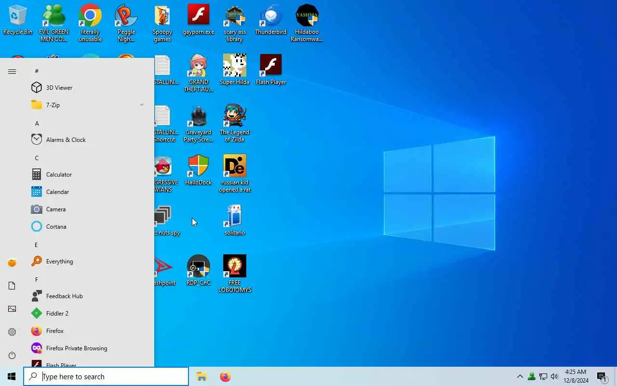
Task: Open the user account icon in Start sidebar
Action: tap(12, 262)
